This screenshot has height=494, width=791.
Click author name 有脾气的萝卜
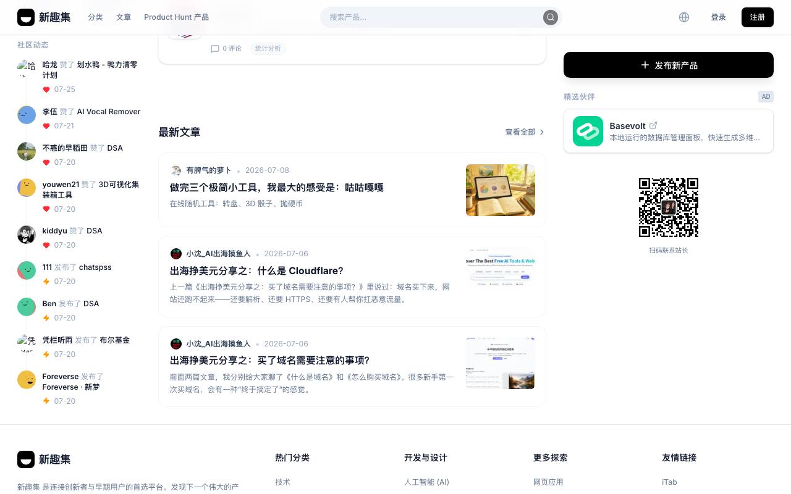click(209, 170)
